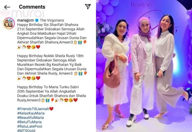
Task: Tap the back arrow icon
Action: tap(7, 7)
